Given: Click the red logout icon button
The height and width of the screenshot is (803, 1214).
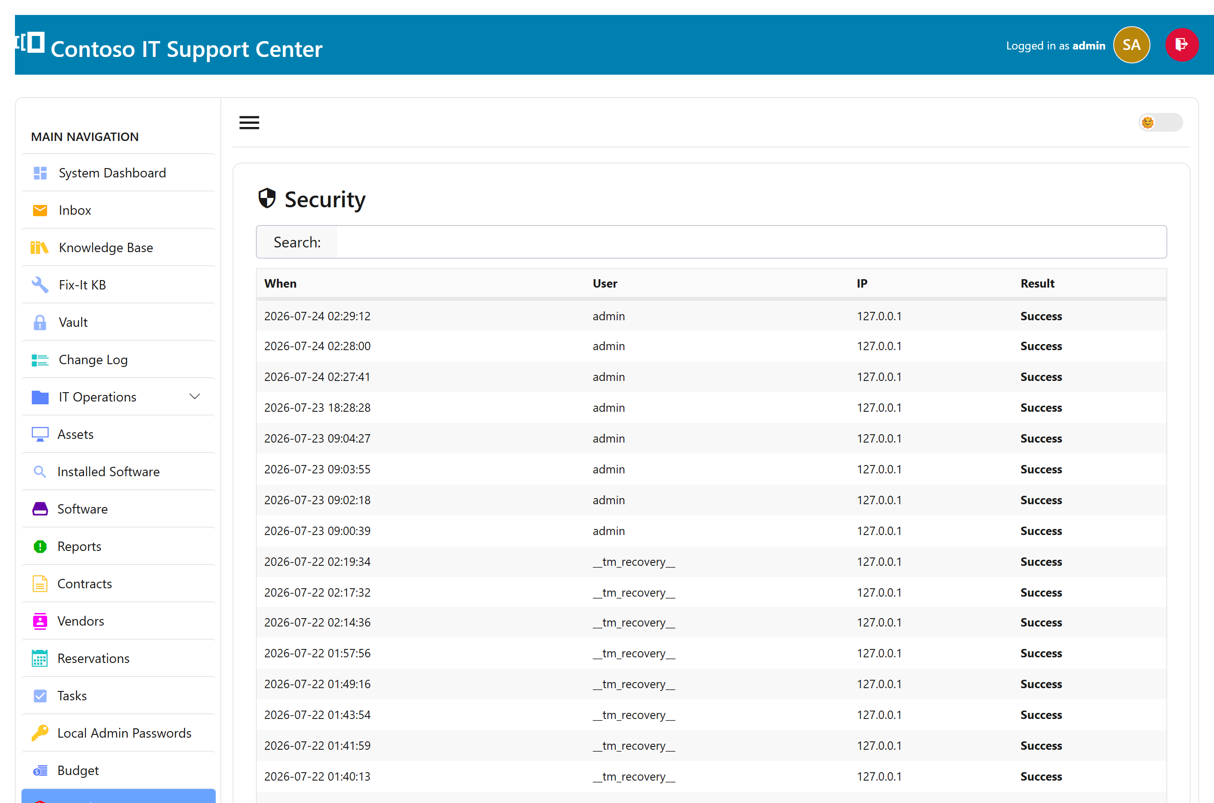Looking at the screenshot, I should pos(1182,45).
